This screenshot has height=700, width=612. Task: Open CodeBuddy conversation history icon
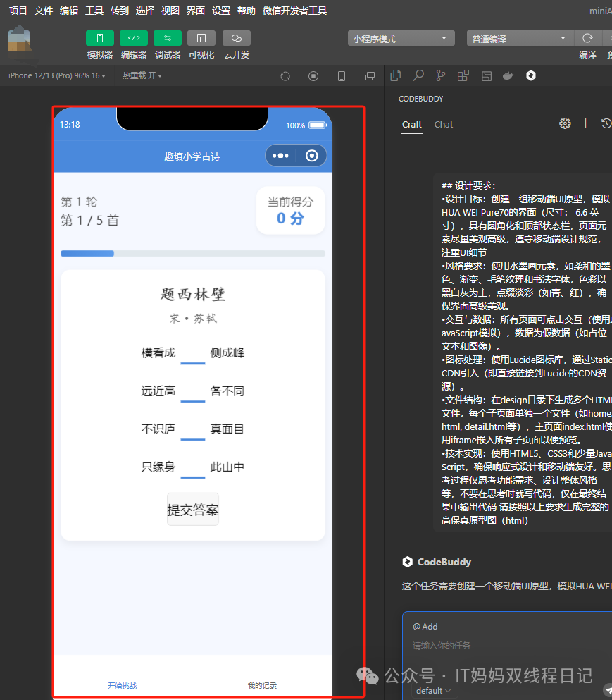coord(606,123)
